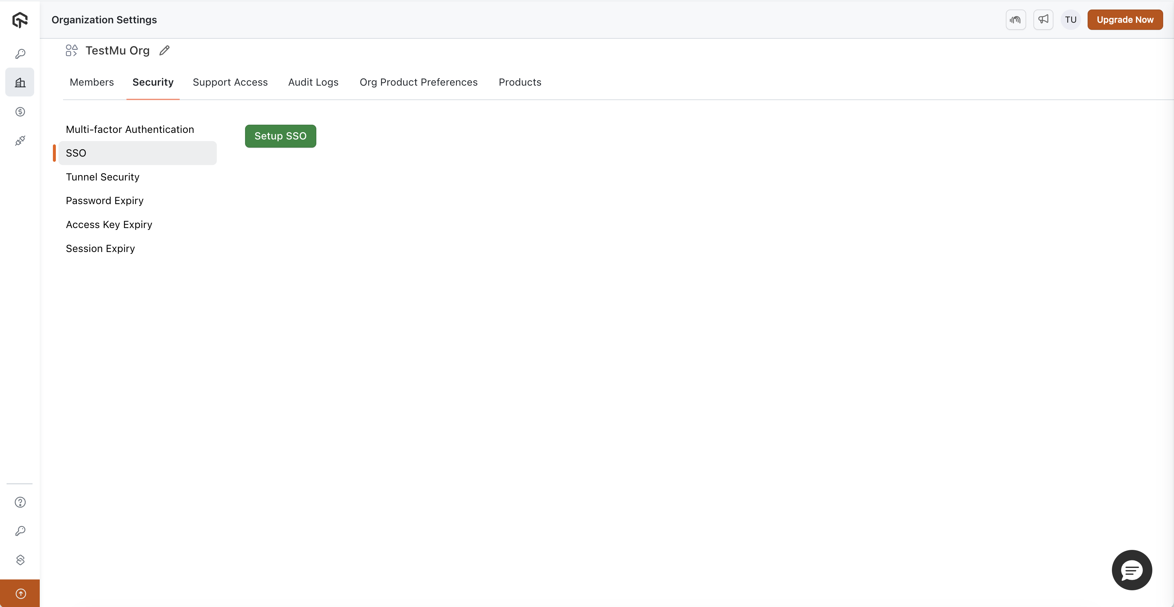Select the organization building sidebar icon
This screenshot has width=1174, height=607.
click(x=20, y=82)
